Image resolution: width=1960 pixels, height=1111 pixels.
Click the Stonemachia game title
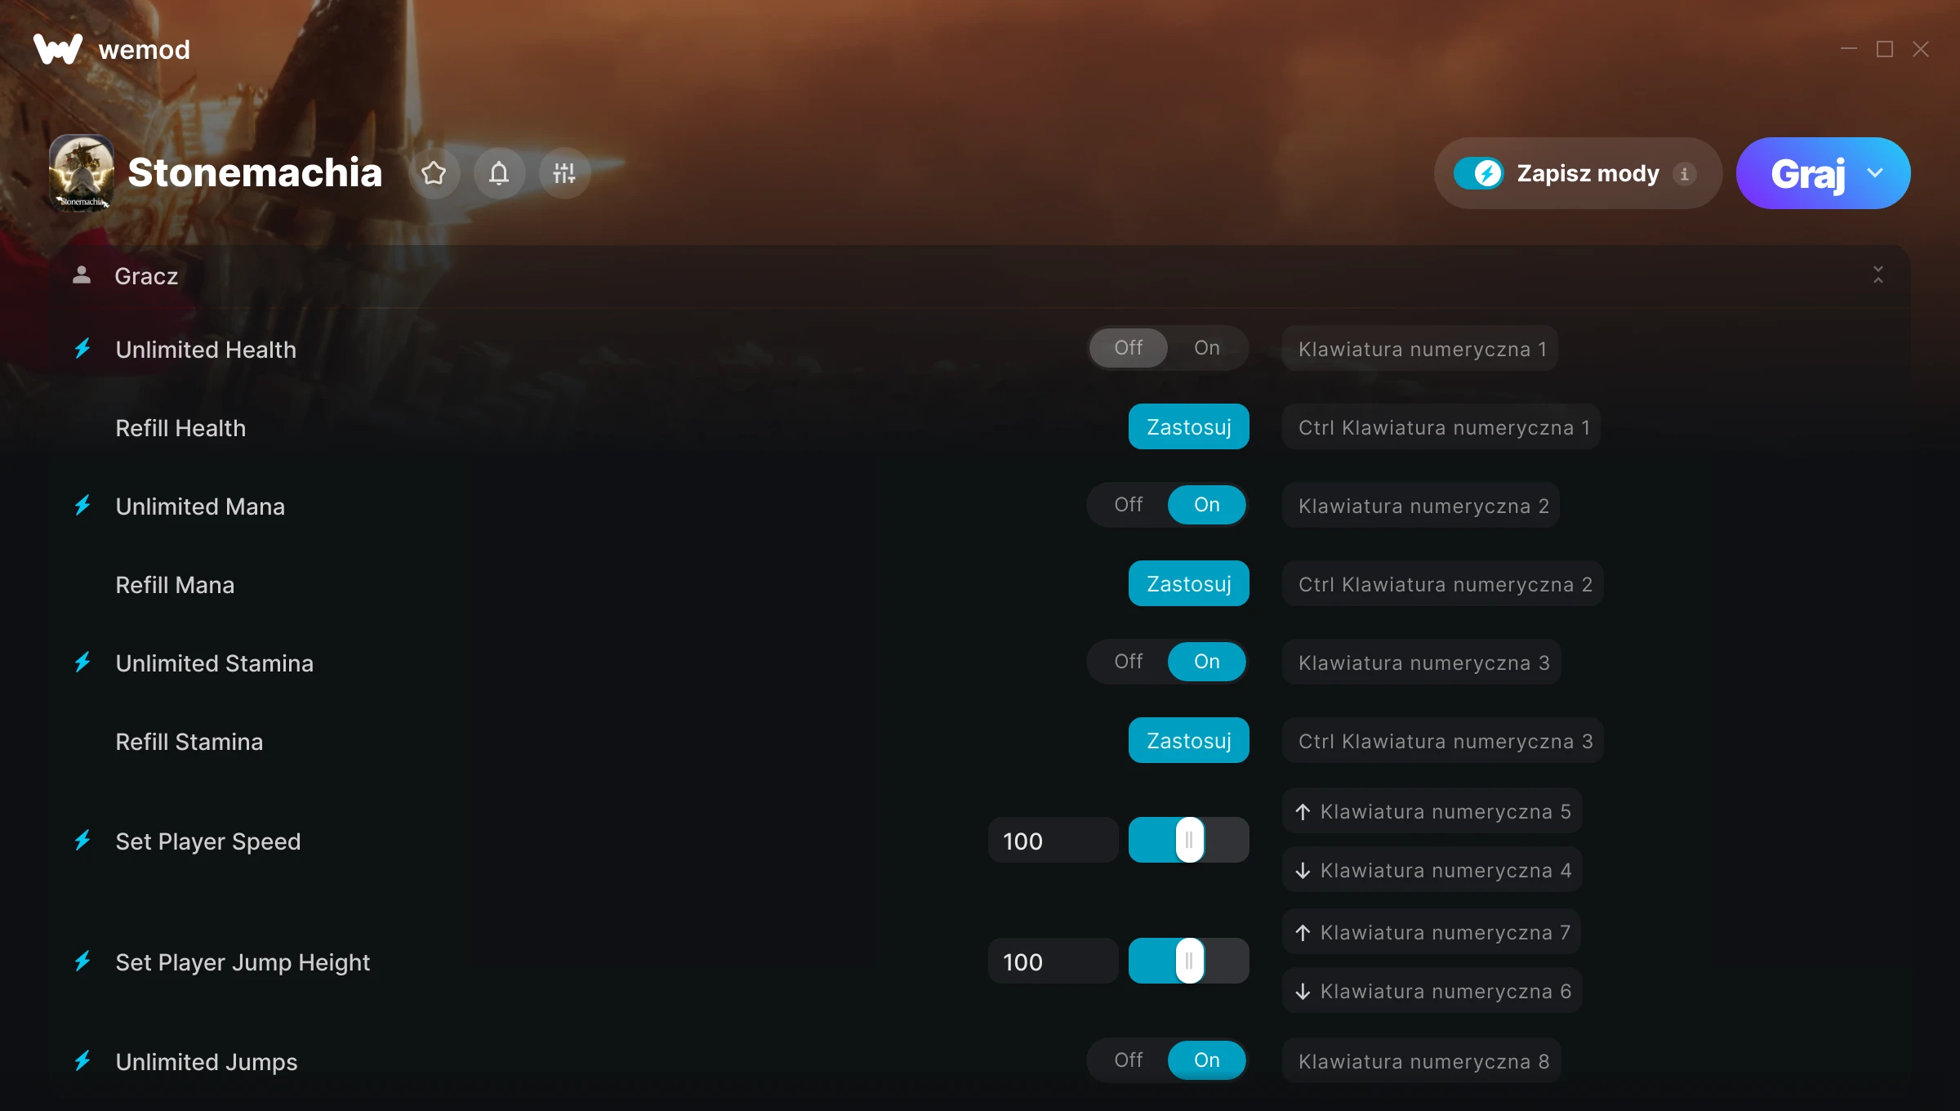pyautogui.click(x=255, y=172)
